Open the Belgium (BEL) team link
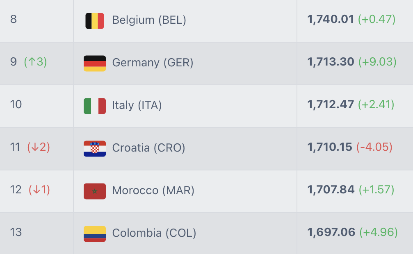 149,20
